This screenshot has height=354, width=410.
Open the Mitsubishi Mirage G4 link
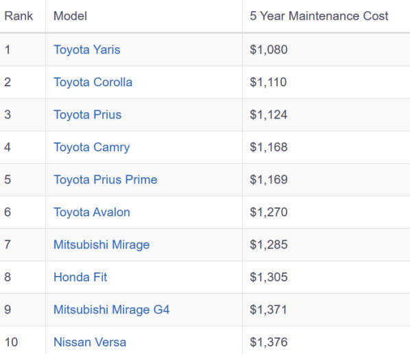point(111,309)
